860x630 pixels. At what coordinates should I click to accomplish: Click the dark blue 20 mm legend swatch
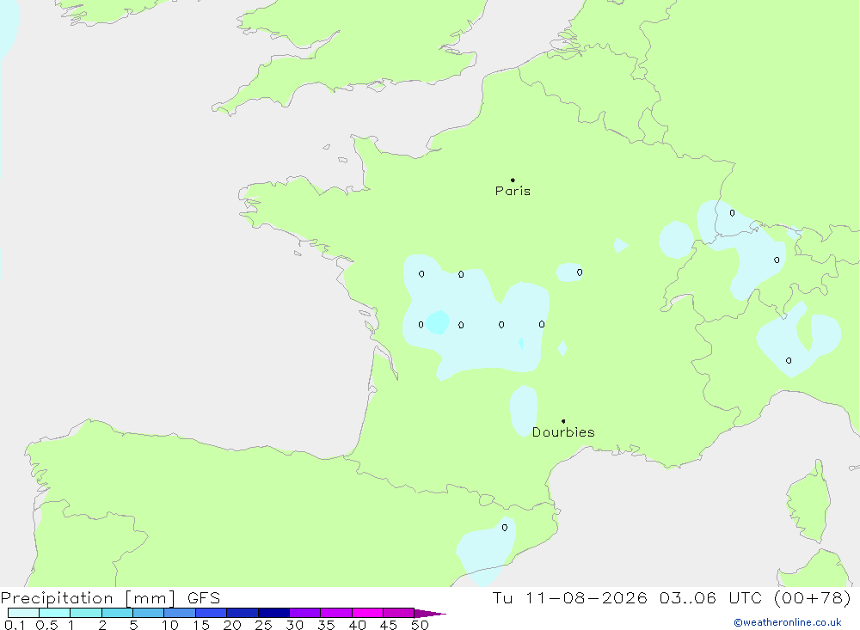pyautogui.click(x=242, y=613)
